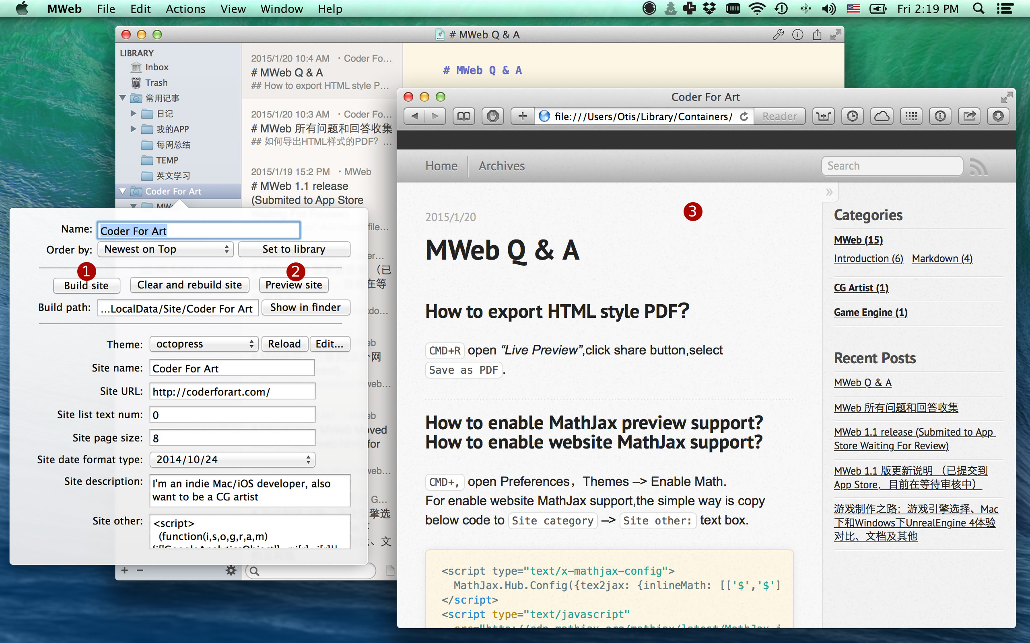Click the Home tab in blog preview
Screen dimensions: 1030x643
(x=440, y=165)
